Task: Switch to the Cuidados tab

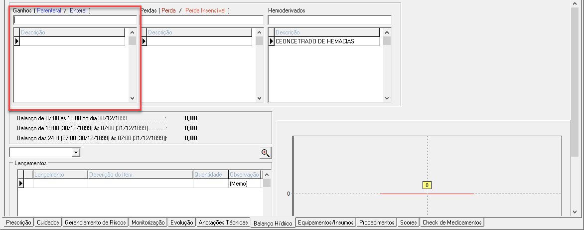Action: point(48,223)
